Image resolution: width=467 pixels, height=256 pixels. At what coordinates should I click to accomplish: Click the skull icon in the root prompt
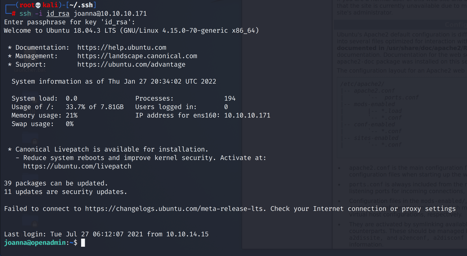point(38,5)
